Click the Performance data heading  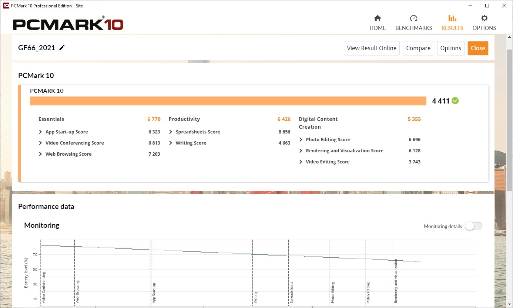pyautogui.click(x=46, y=207)
